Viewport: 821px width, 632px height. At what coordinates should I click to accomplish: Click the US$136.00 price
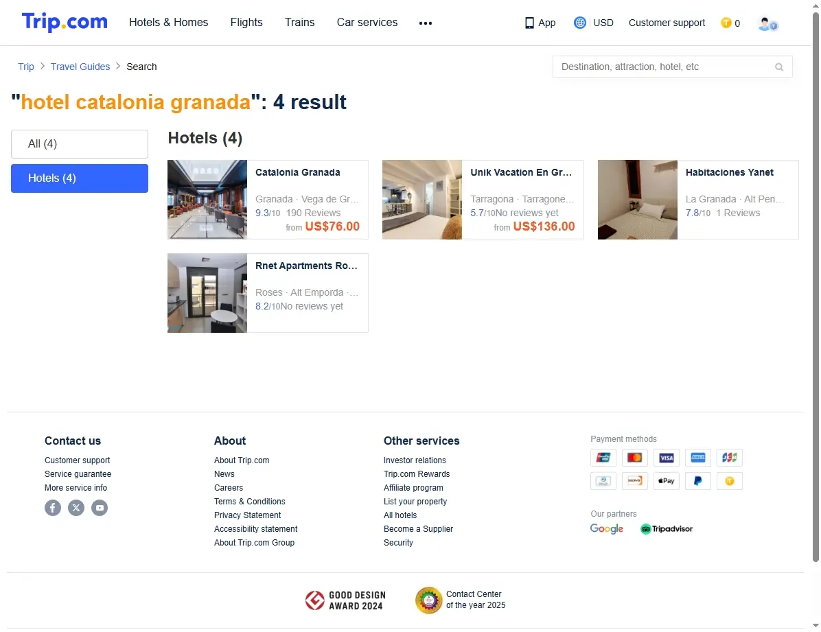coord(544,226)
